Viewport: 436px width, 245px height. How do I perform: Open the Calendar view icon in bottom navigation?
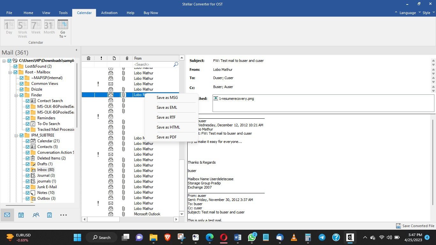21,215
